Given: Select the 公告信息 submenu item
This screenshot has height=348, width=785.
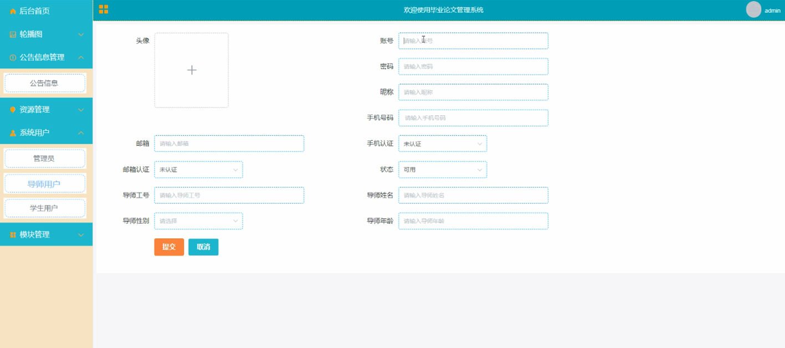Looking at the screenshot, I should tap(45, 83).
